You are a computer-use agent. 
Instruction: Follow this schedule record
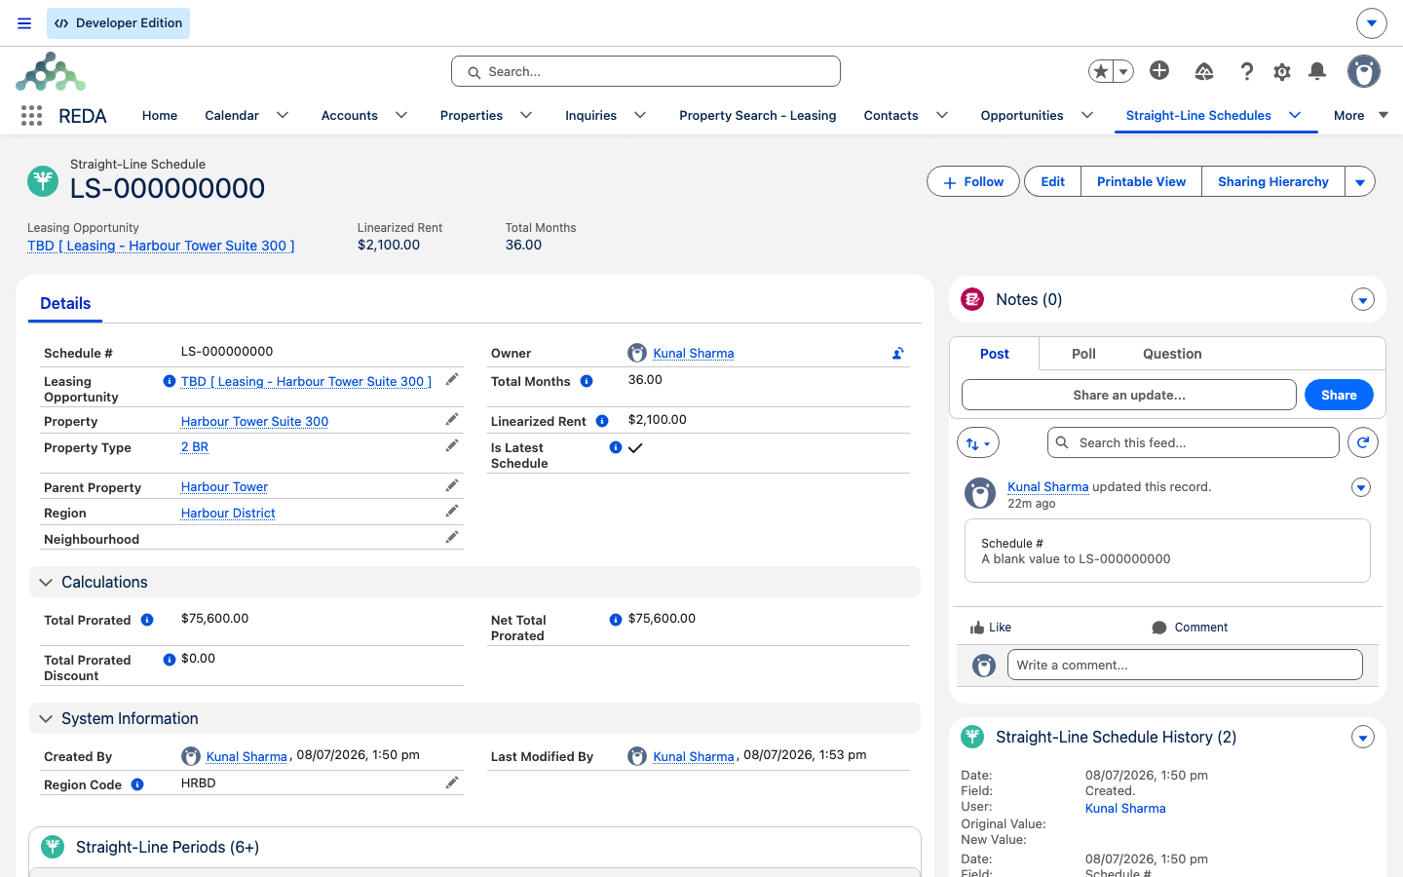click(973, 181)
